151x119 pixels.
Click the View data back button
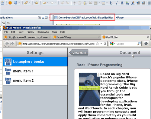[79, 52]
